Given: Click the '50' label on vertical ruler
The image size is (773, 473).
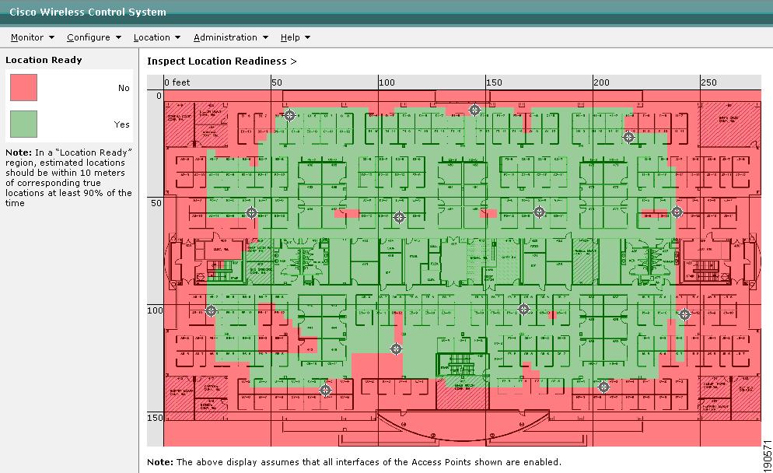Looking at the screenshot, I should point(156,203).
